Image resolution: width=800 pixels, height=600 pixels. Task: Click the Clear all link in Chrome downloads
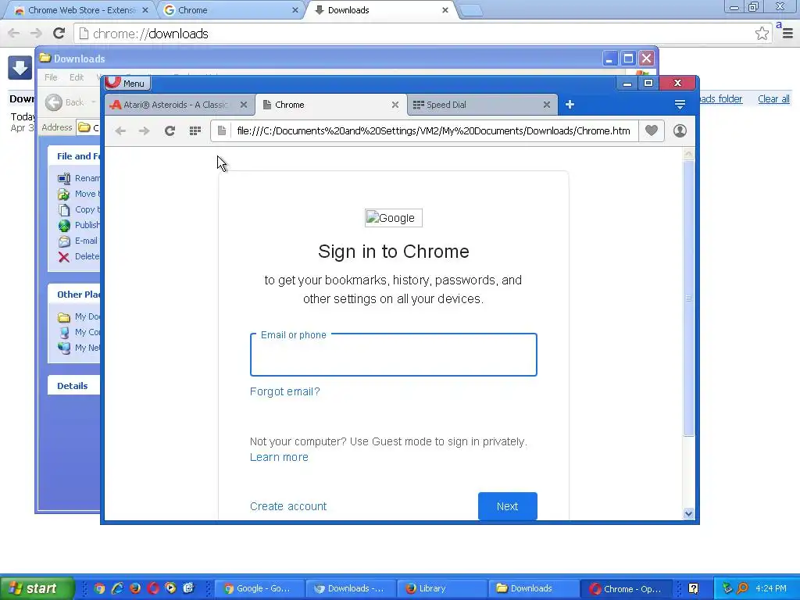pyautogui.click(x=773, y=99)
